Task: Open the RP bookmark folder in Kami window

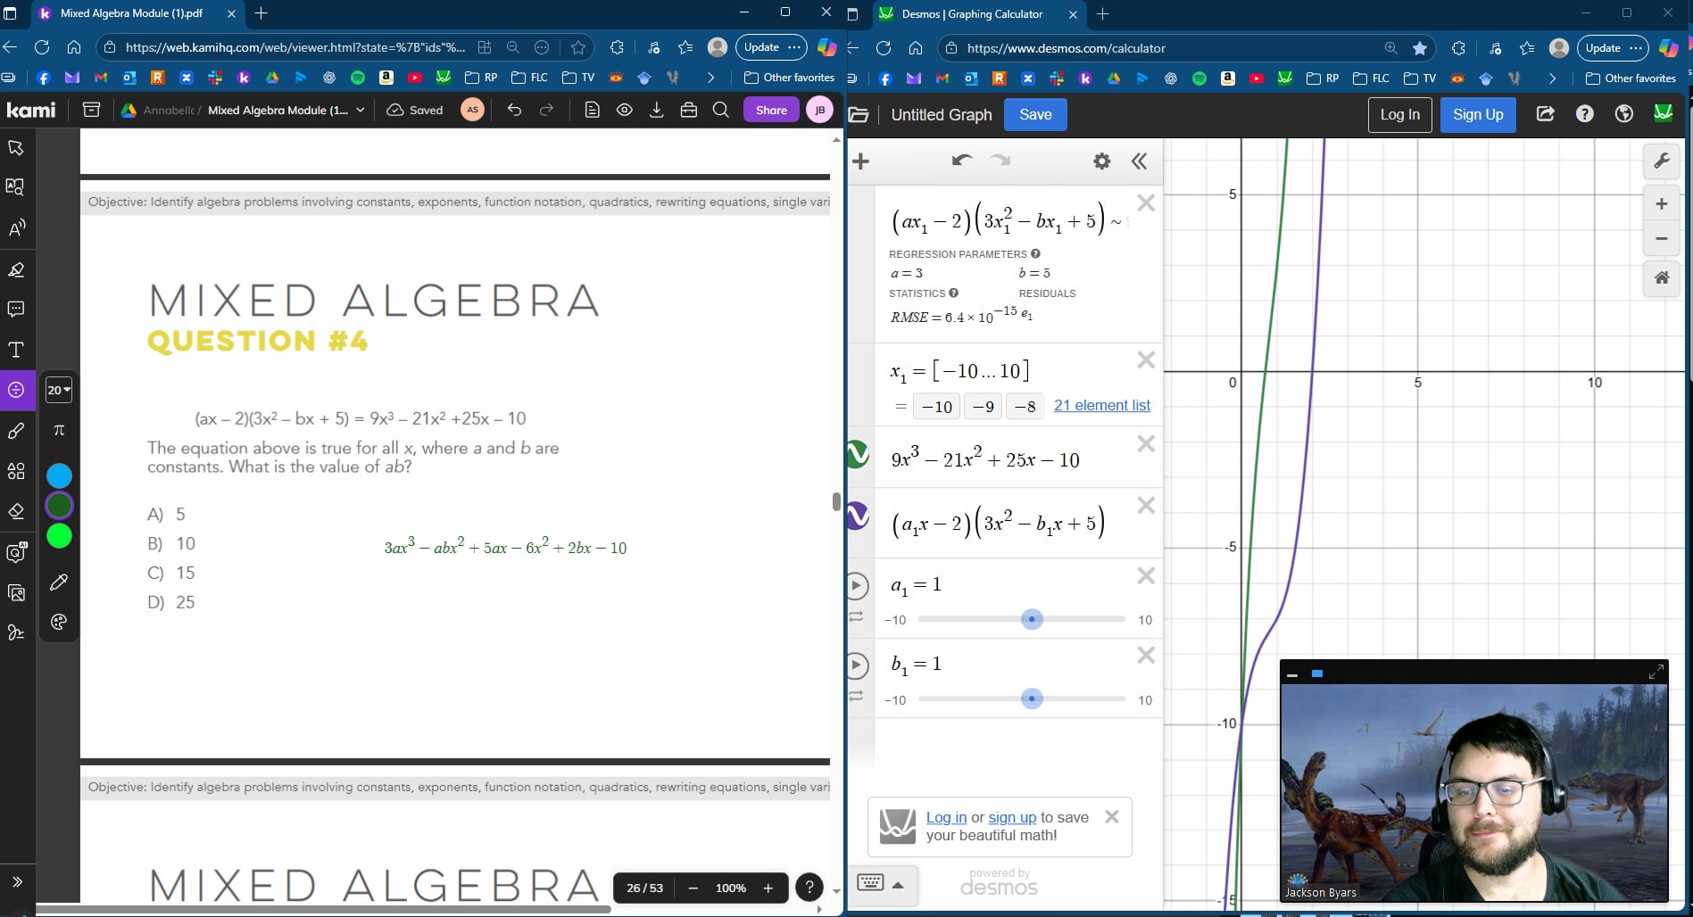Action: tap(482, 78)
